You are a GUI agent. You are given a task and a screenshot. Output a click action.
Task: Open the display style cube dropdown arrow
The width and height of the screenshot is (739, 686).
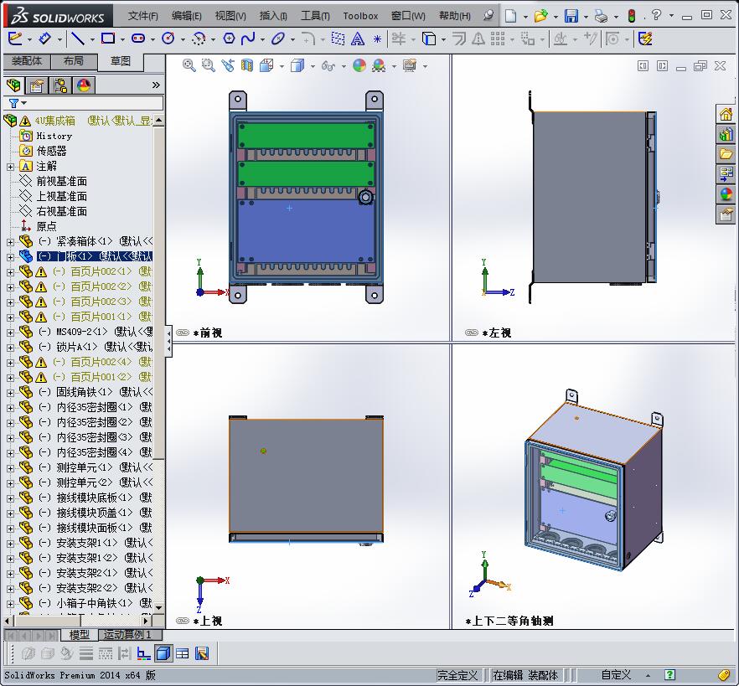pyautogui.click(x=313, y=66)
